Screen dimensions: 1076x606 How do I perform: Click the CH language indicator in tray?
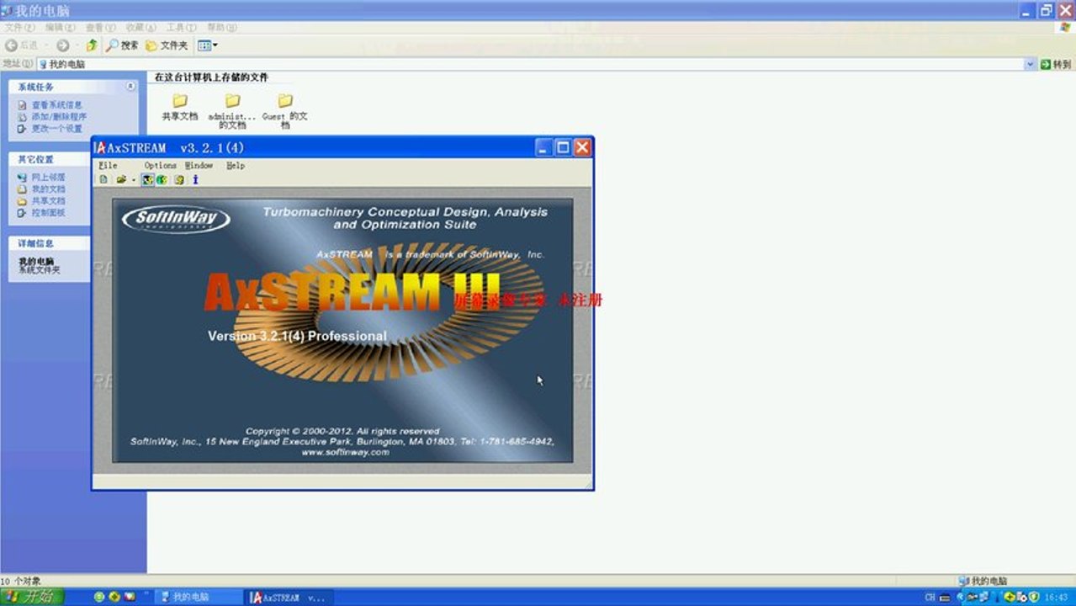[x=930, y=598]
